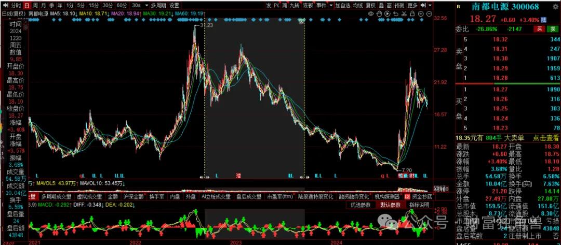Switch to the 金额 indicator tab
Screen dimensions: 561x245
point(112,196)
